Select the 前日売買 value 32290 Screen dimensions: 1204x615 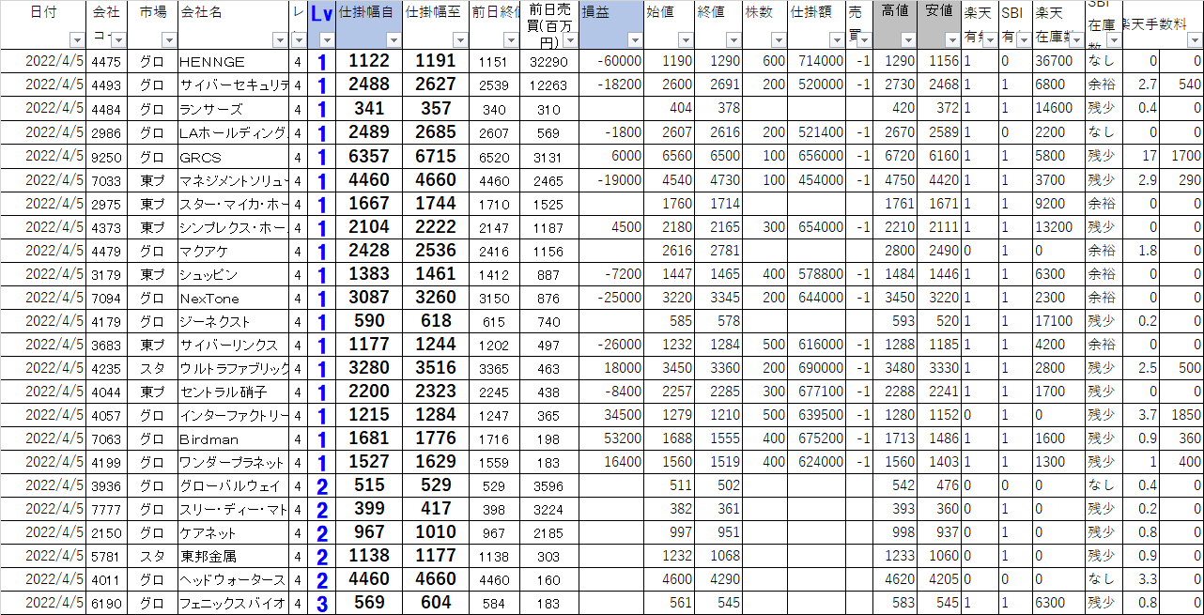[x=549, y=61]
